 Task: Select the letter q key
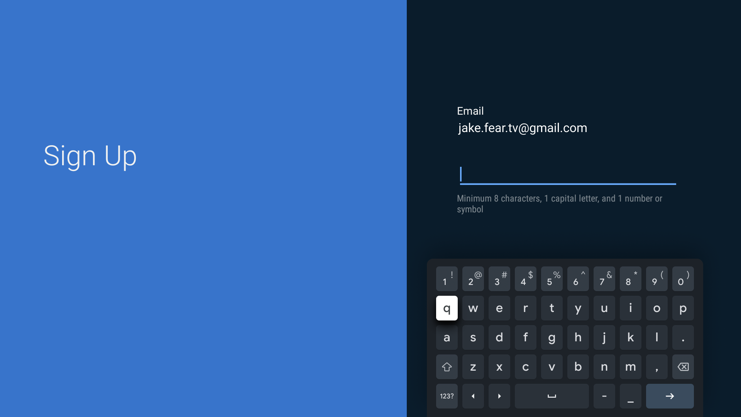[x=447, y=308]
